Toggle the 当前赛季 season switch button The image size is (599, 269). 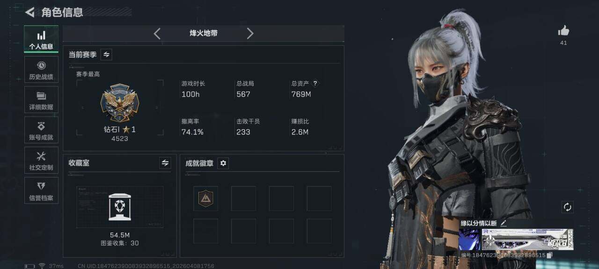(x=106, y=55)
